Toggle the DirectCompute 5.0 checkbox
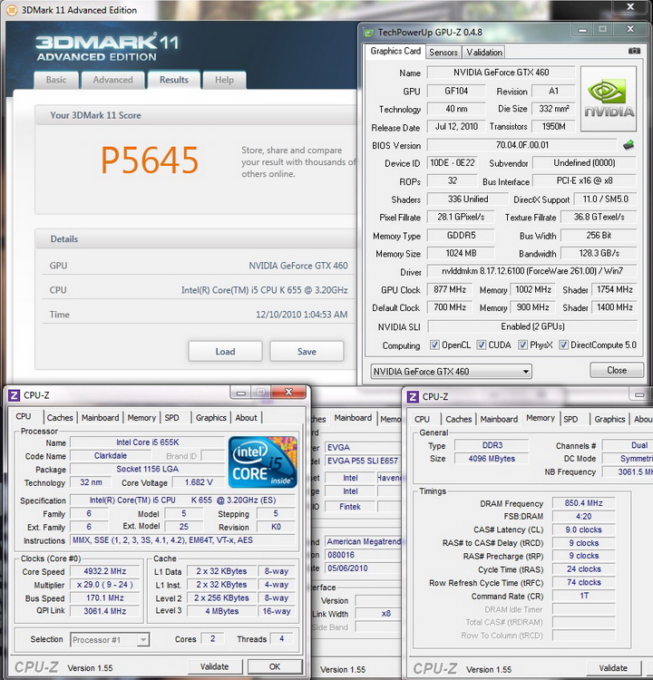 [563, 345]
